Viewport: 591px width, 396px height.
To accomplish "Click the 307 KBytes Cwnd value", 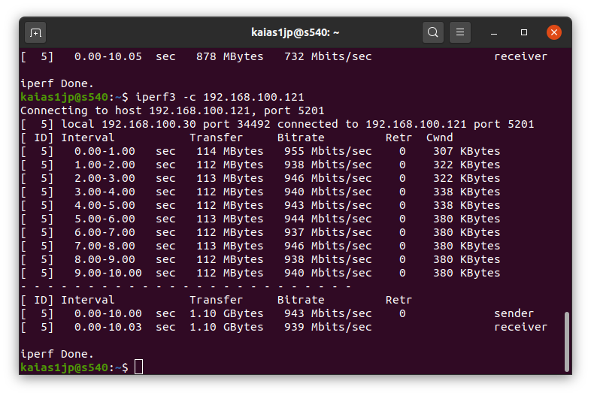I will 467,152.
